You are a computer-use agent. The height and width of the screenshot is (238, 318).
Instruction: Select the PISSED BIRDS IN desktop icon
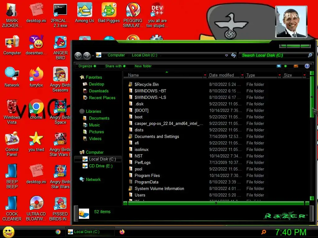(60, 208)
